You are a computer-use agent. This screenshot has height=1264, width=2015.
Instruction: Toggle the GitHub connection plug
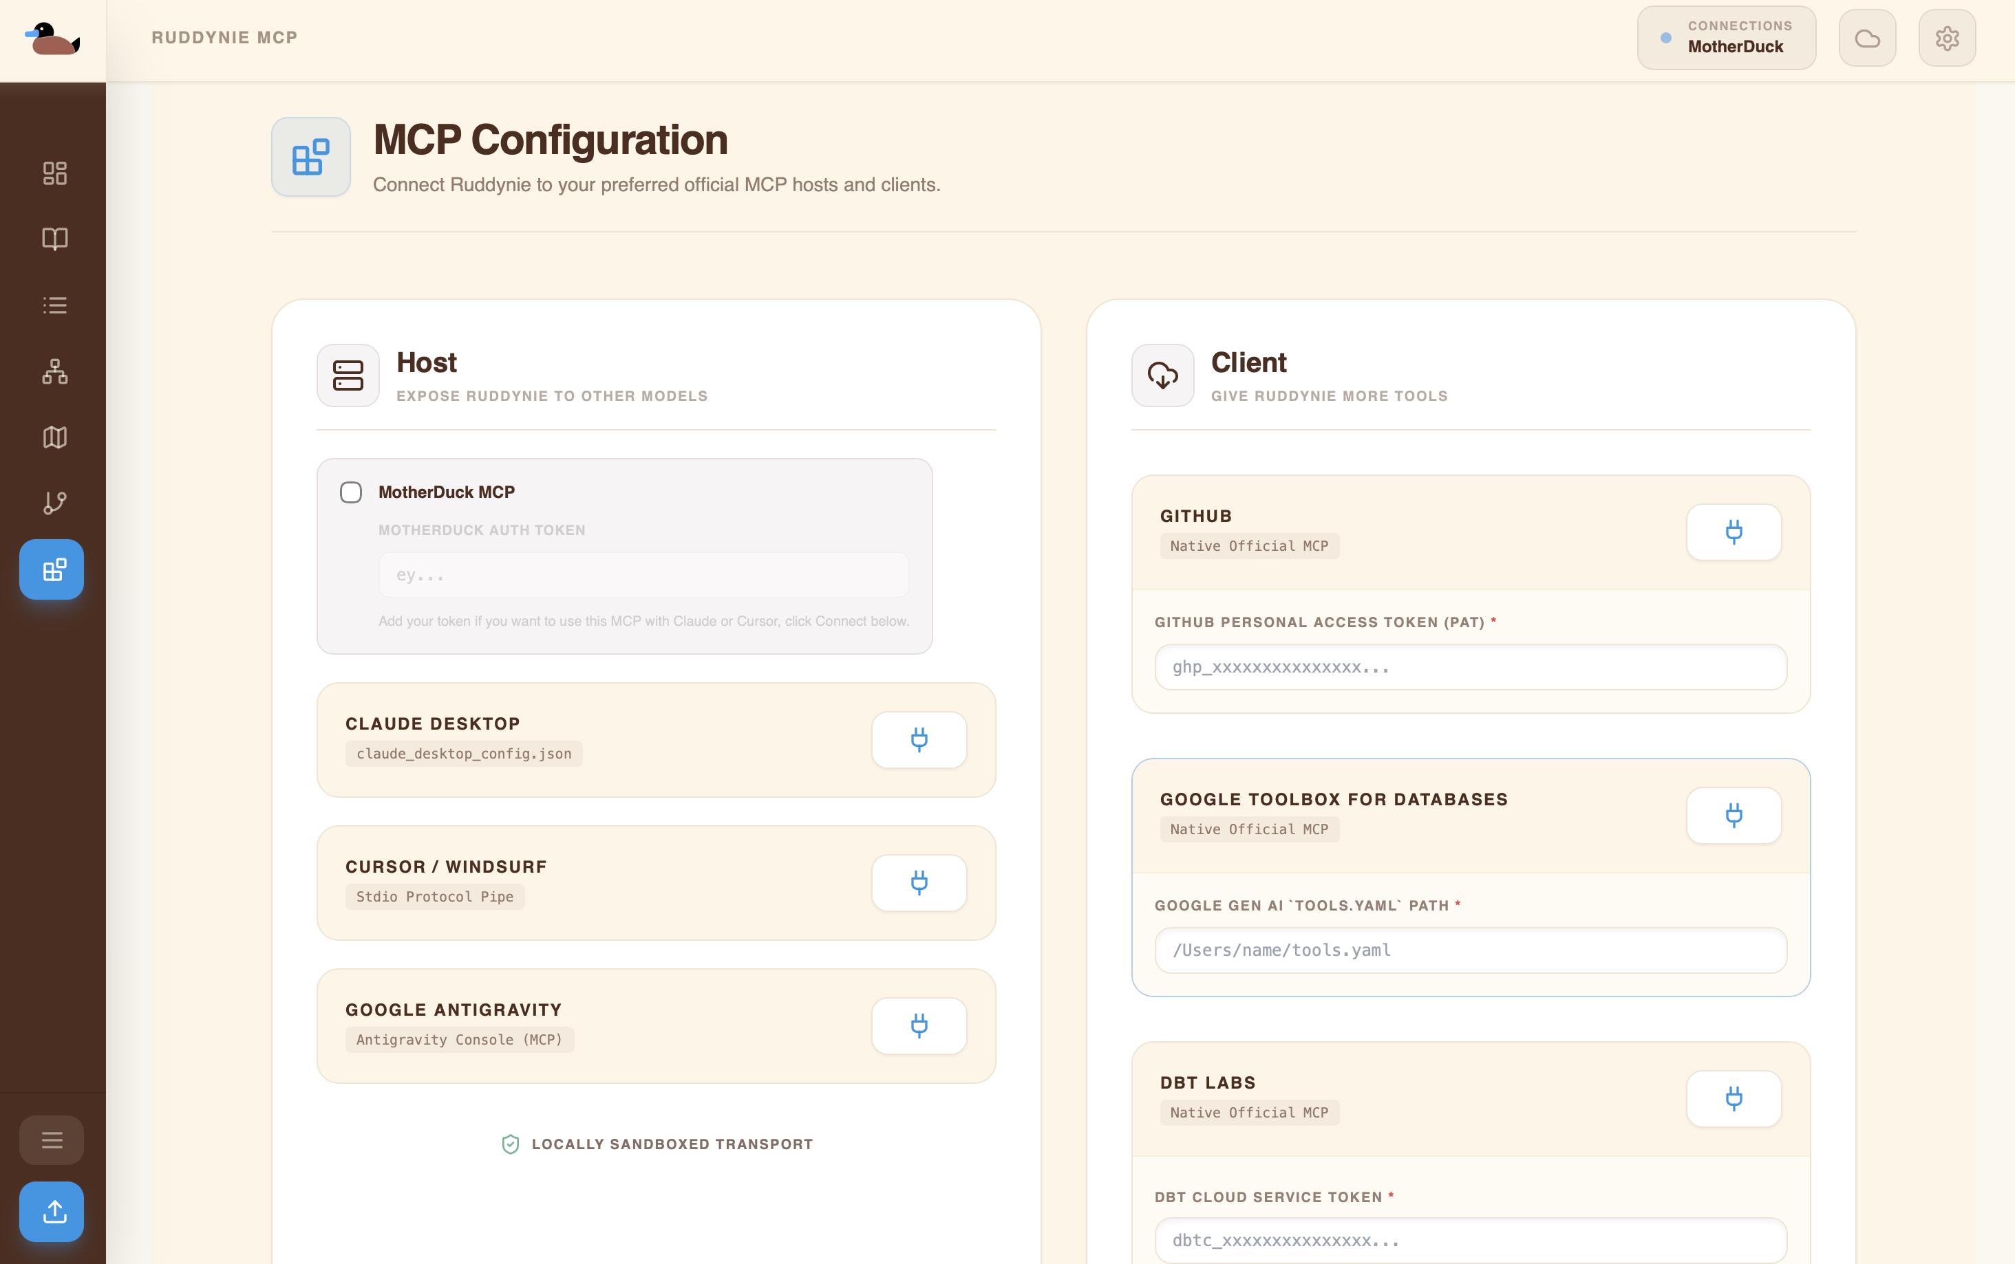pos(1735,532)
